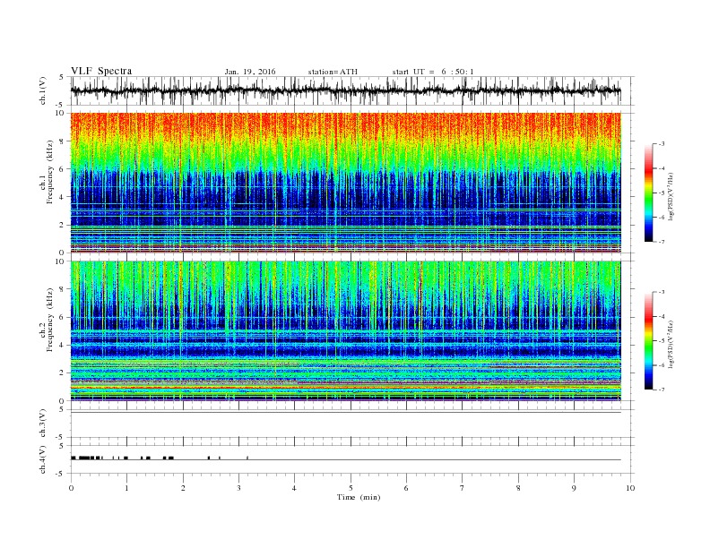Click the "ch.4(V)" axis label
Image resolution: width=710 pixels, height=548 pixels.
point(43,459)
